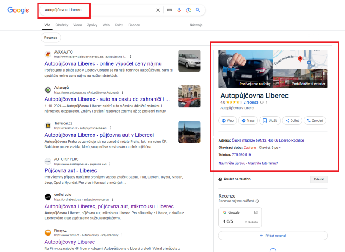
Task: Click the Web button in business panel
Action: click(x=228, y=120)
